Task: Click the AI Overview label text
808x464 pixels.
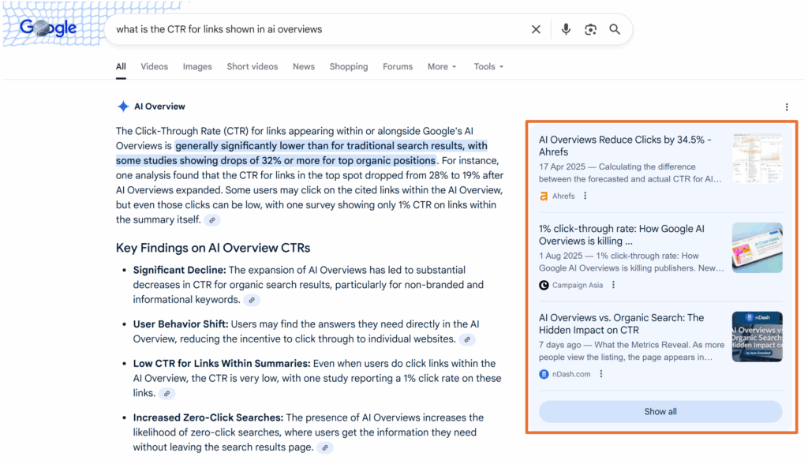Action: [x=159, y=107]
